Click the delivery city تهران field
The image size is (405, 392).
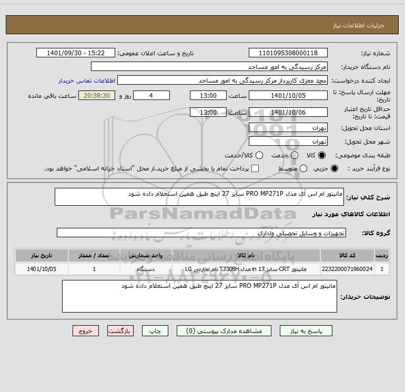point(288,142)
